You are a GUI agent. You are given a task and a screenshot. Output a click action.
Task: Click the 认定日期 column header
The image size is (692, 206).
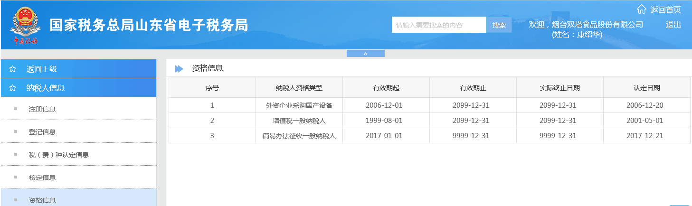click(x=646, y=88)
